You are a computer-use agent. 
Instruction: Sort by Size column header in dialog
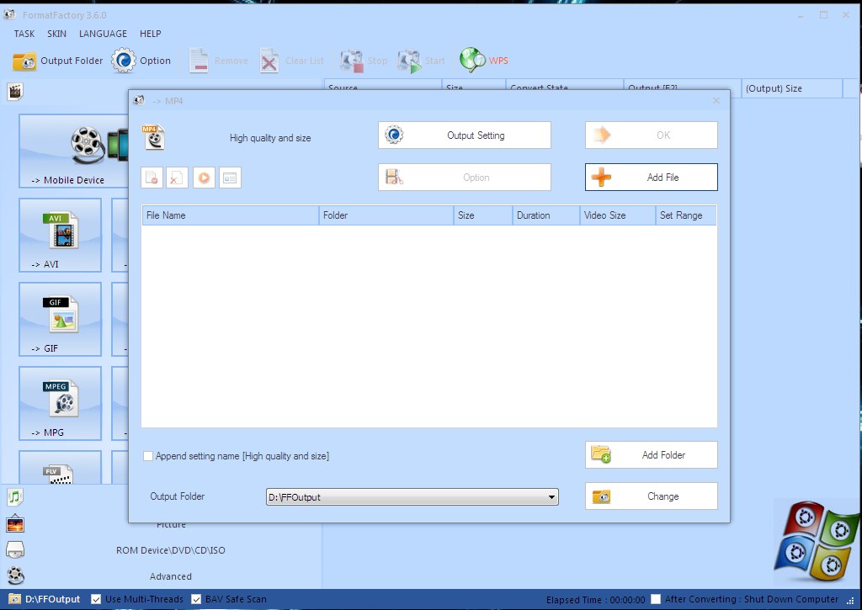click(x=482, y=215)
